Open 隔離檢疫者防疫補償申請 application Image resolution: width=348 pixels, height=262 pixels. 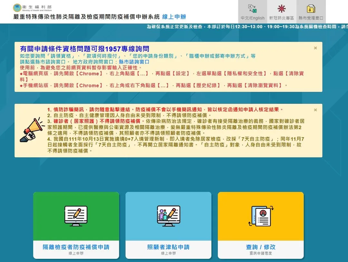pos(76,247)
